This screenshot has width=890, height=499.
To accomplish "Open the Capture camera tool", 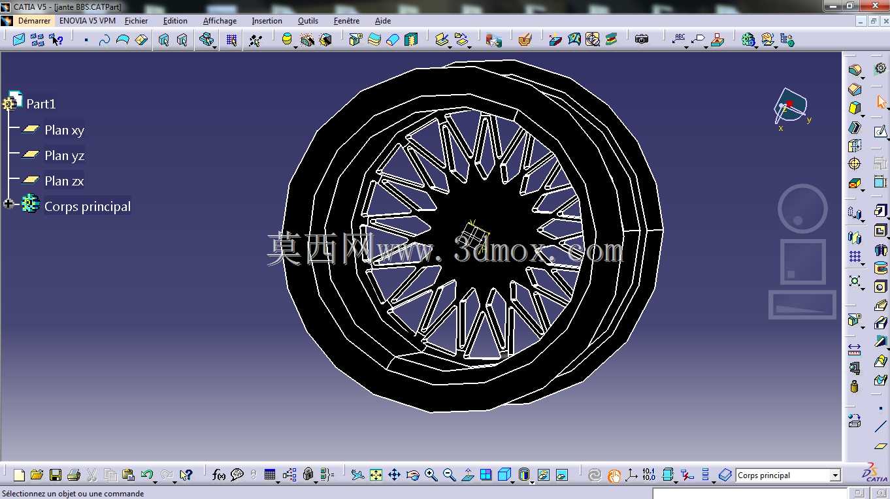I will point(642,39).
